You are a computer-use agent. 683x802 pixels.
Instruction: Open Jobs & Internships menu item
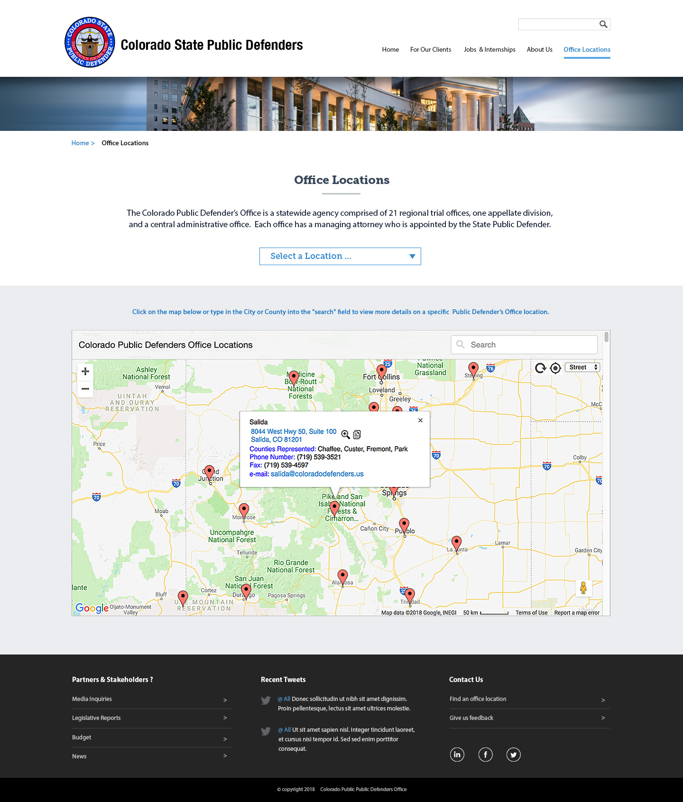coord(489,49)
